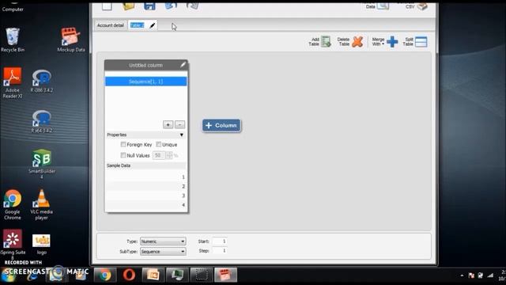The height and width of the screenshot is (285, 506).
Task: Click the Data preview magnifier icon
Action: [383, 6]
